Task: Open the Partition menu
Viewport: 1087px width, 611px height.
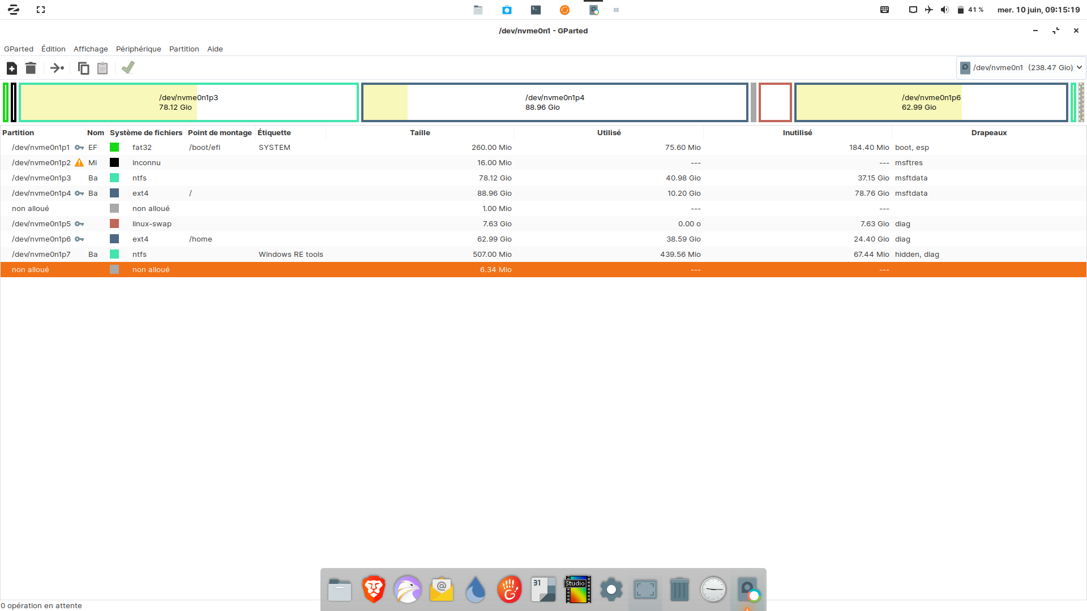Action: (184, 49)
